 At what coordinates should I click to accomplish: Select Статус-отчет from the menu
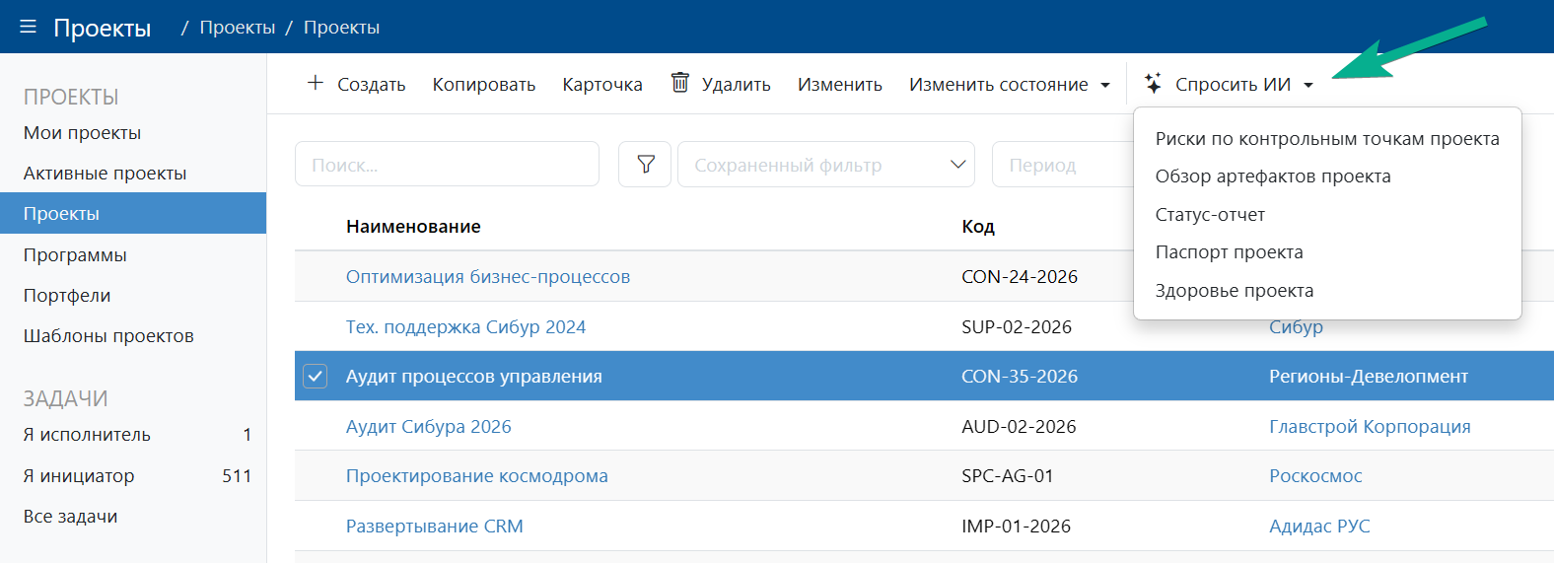(x=1210, y=215)
